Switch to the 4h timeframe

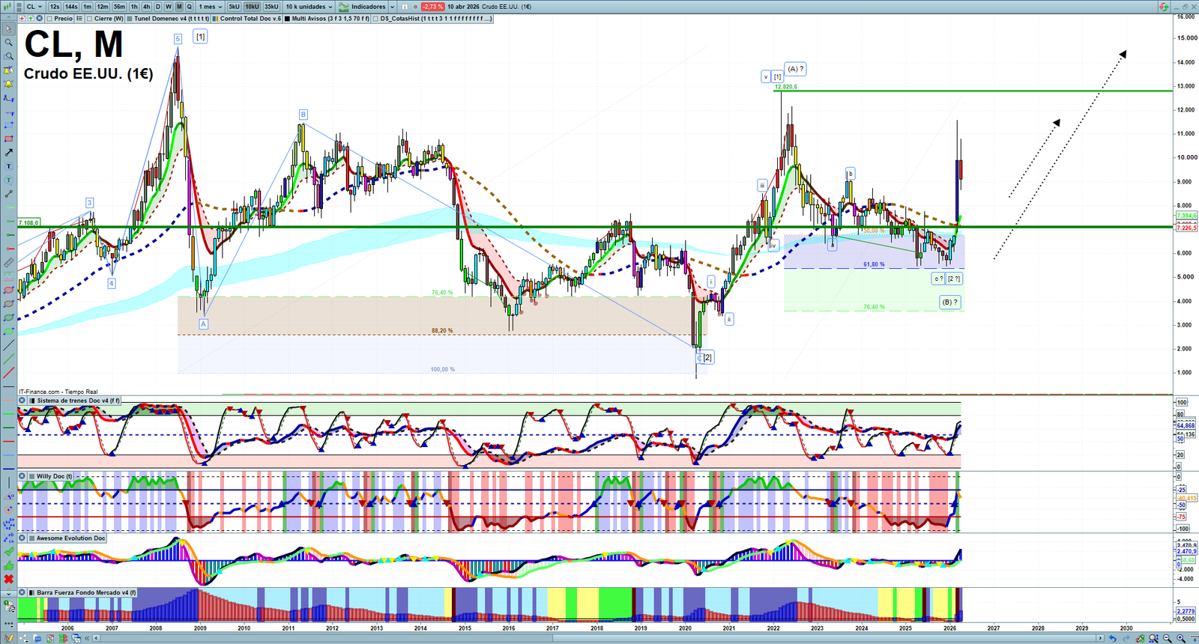(147, 7)
